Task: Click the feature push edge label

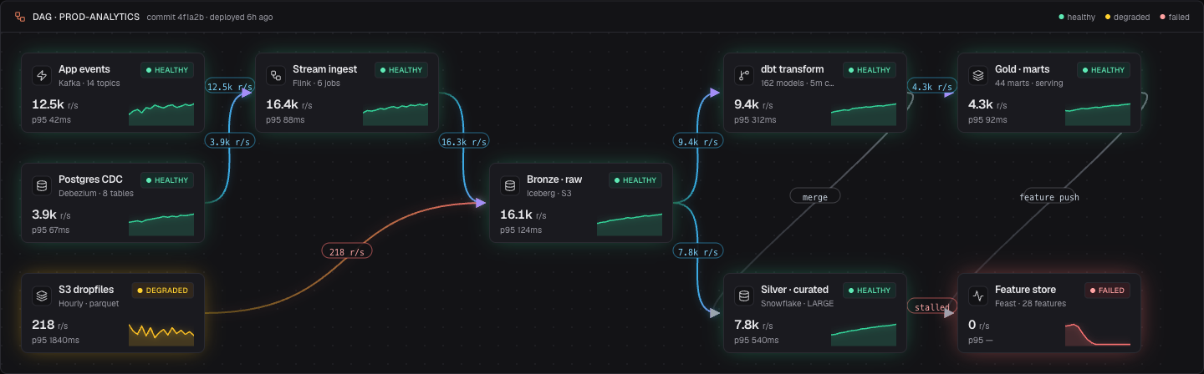Action: point(1049,197)
